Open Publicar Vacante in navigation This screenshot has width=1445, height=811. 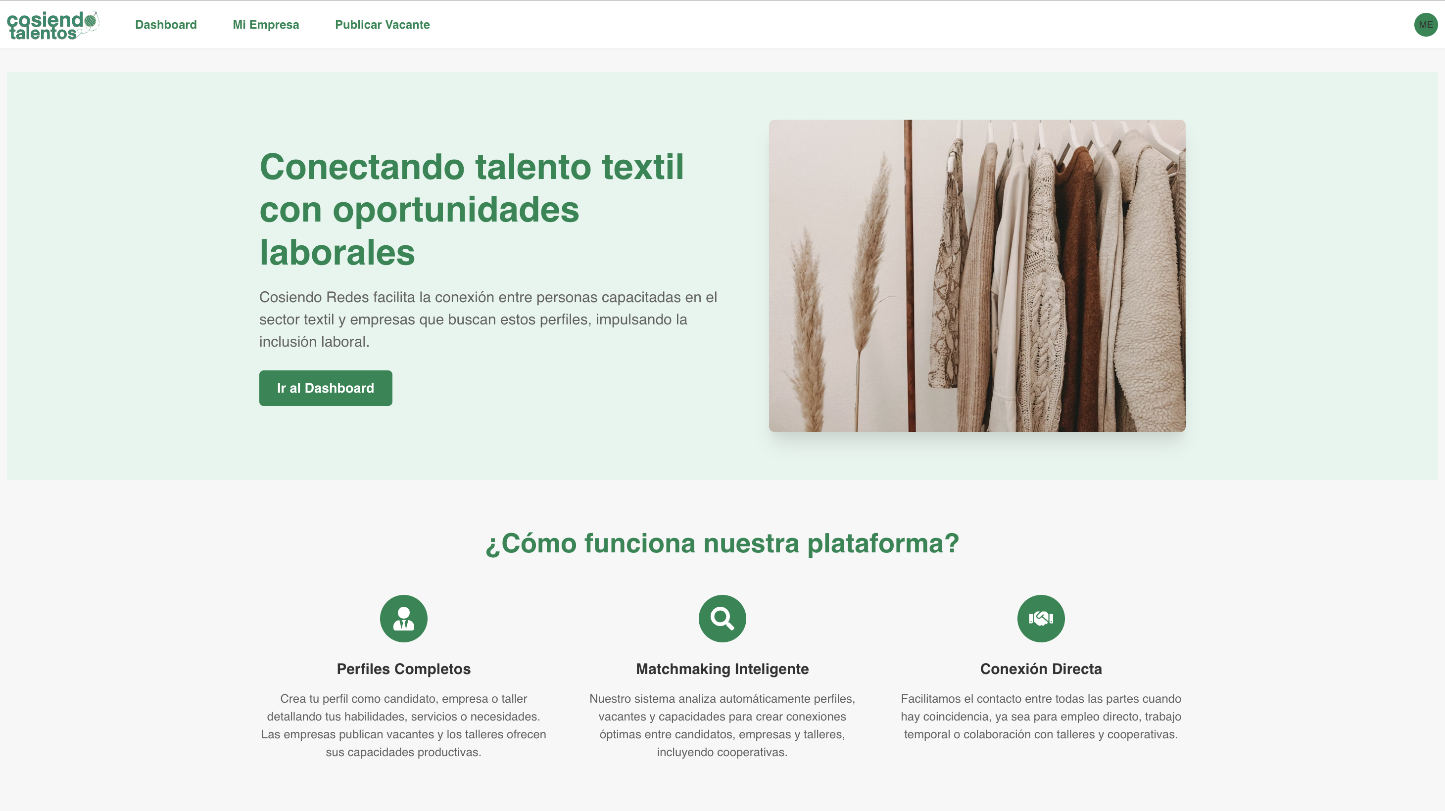pos(382,25)
